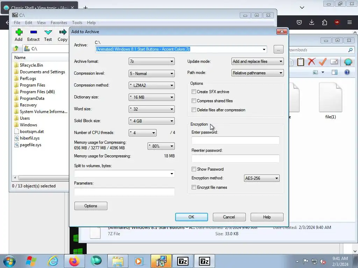Open Firefox downloads icon
358x268 pixels.
[312, 22]
